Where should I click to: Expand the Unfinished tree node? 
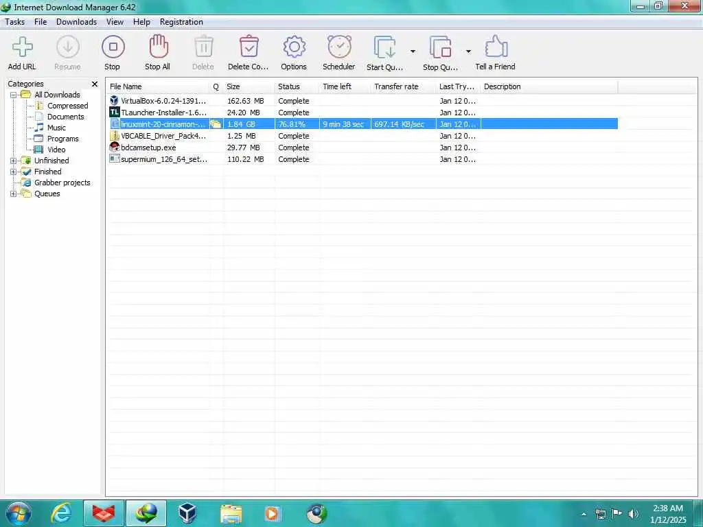click(x=14, y=161)
